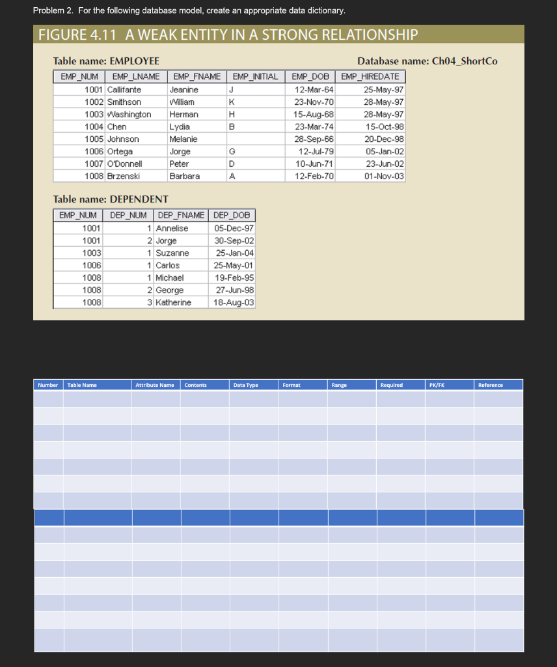Click the PK/FK dictionary header

pos(450,385)
